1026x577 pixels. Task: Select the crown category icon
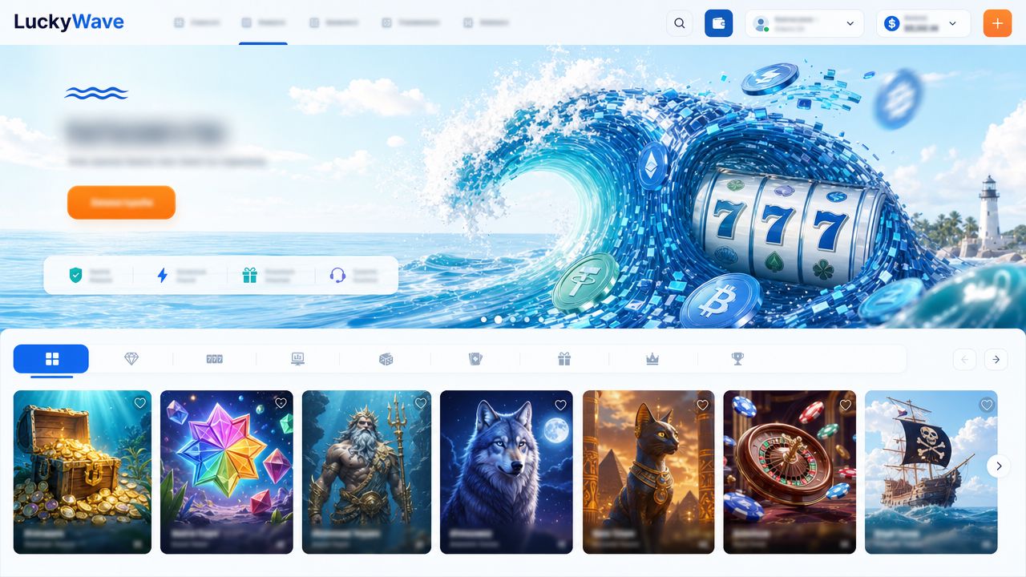[x=652, y=359]
